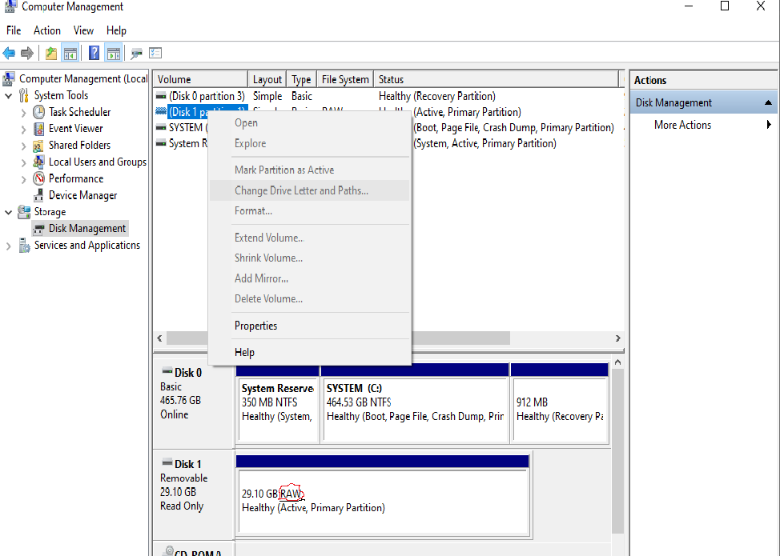Expand the Task Scheduler node
Image resolution: width=780 pixels, height=556 pixels.
point(23,113)
